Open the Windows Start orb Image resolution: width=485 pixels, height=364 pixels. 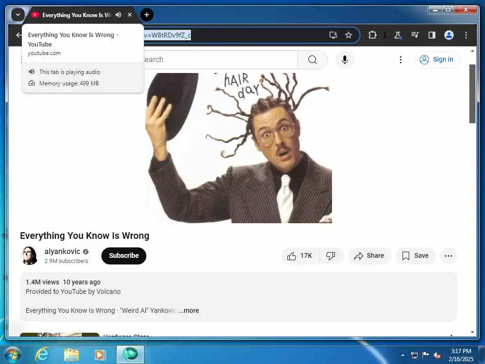pyautogui.click(x=12, y=355)
